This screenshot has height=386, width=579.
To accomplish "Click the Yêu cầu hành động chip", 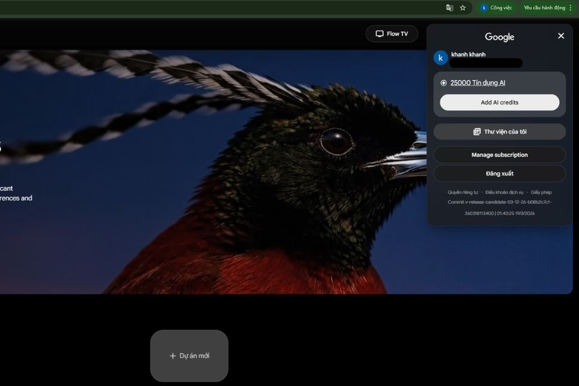I will click(544, 8).
